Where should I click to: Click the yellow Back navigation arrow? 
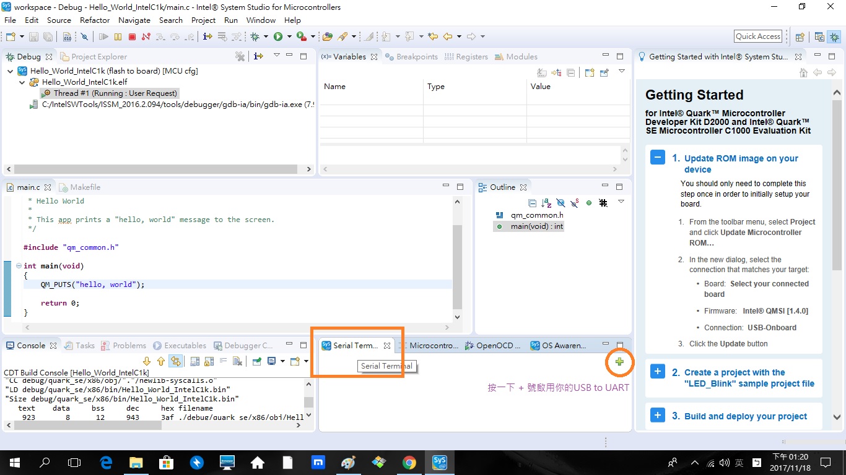448,36
